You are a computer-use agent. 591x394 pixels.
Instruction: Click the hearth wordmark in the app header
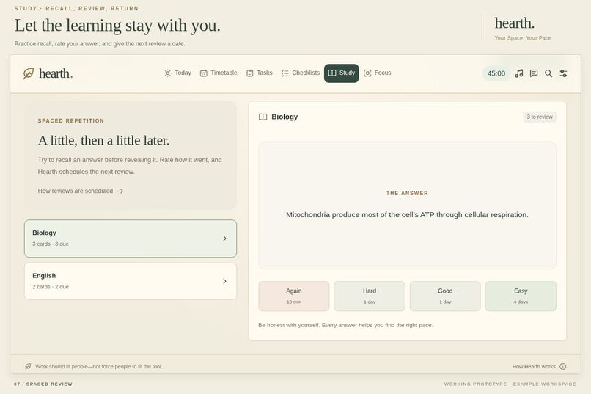[56, 73]
